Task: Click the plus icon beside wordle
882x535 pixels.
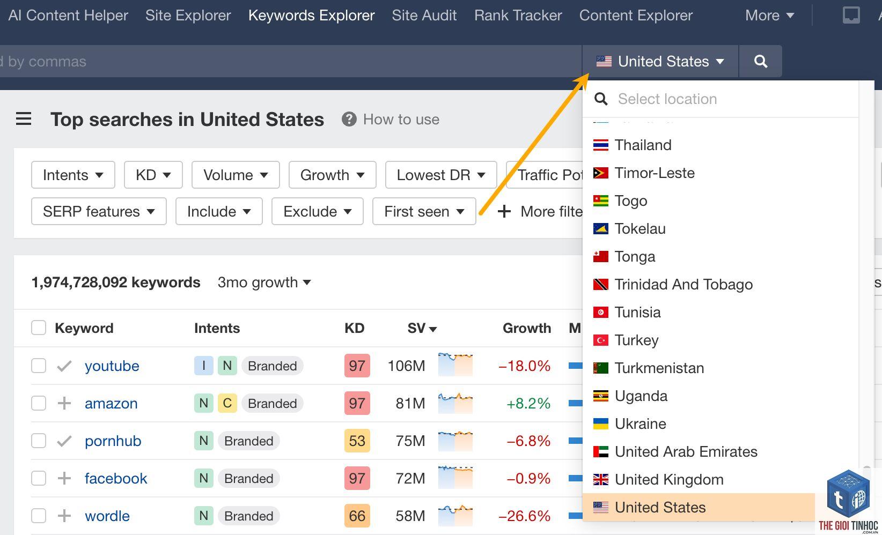Action: [x=64, y=516]
